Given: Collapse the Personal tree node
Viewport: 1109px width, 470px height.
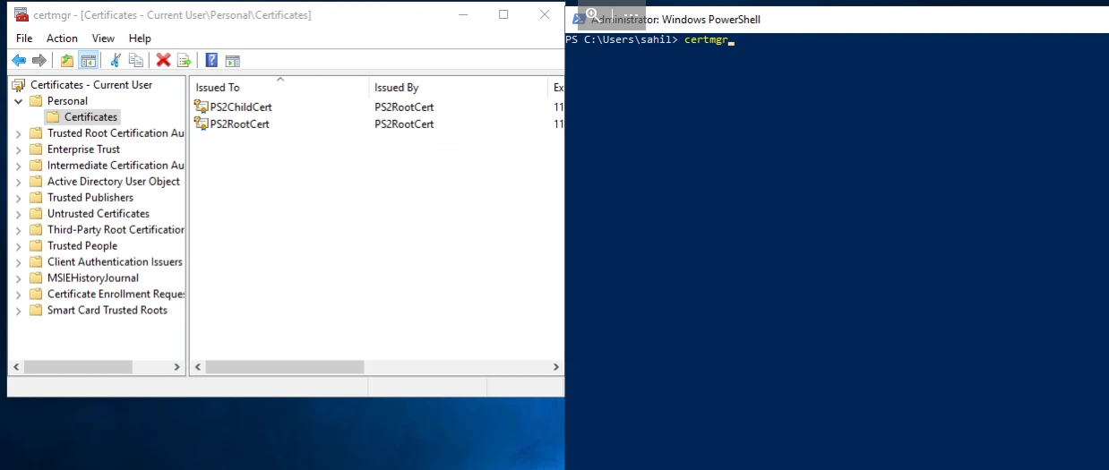Looking at the screenshot, I should point(18,101).
